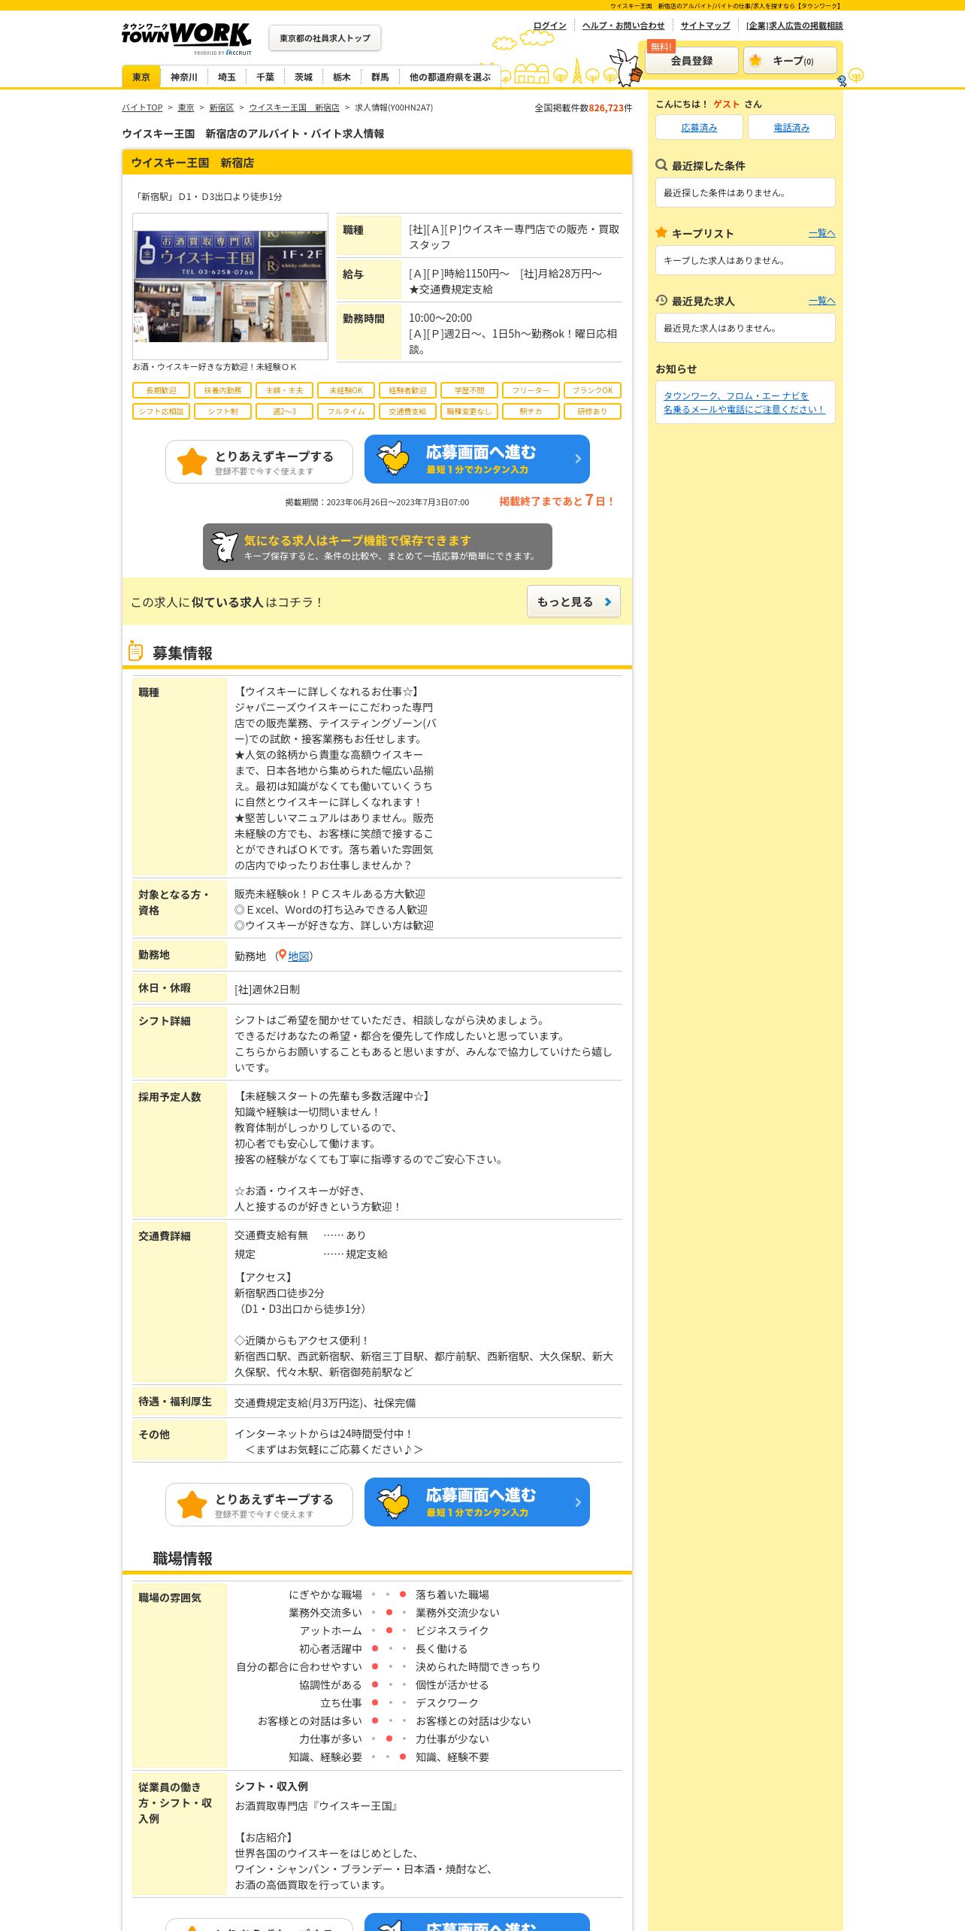
Task: Open 他の都道府県を選ぶ tab
Action: click(449, 77)
